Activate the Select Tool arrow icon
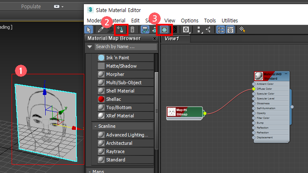Screen dimensions: 308x173 (89, 30)
